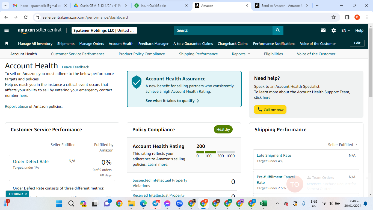
Task: Open the Messages mail icon
Action: click(323, 30)
